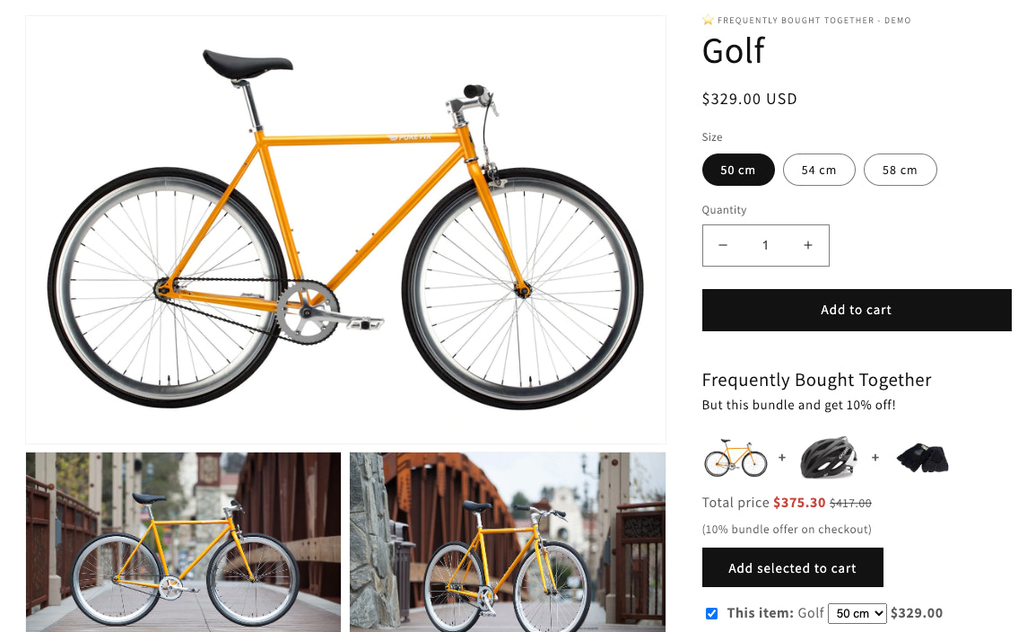Click the 'Add to cart' button
This screenshot has height=632, width=1027.
856,309
